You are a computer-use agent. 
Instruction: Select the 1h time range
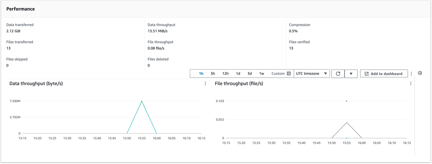point(201,74)
